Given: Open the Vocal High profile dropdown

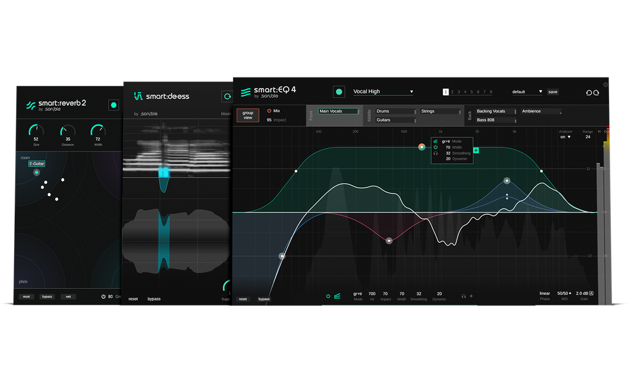Looking at the screenshot, I should tap(383, 92).
